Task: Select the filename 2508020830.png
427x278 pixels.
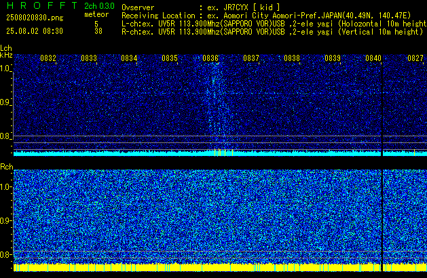Action: point(35,18)
